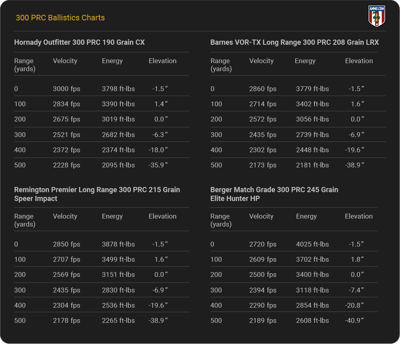Select the 2860 fps velocity cell
The height and width of the screenshot is (344, 400).
(x=263, y=89)
